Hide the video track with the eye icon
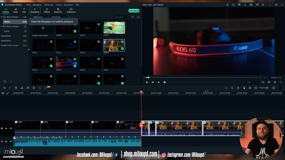This screenshot has width=285, height=160. (11, 128)
